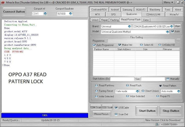Switch to the Blackberry tab
This screenshot has width=185, height=127.
155,10
